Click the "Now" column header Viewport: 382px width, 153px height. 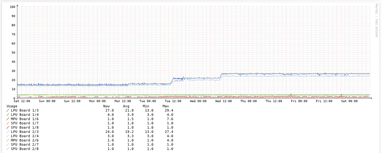(x=106, y=106)
